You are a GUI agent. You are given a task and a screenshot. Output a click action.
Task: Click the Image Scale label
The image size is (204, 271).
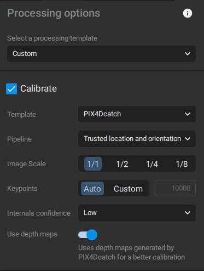26,164
